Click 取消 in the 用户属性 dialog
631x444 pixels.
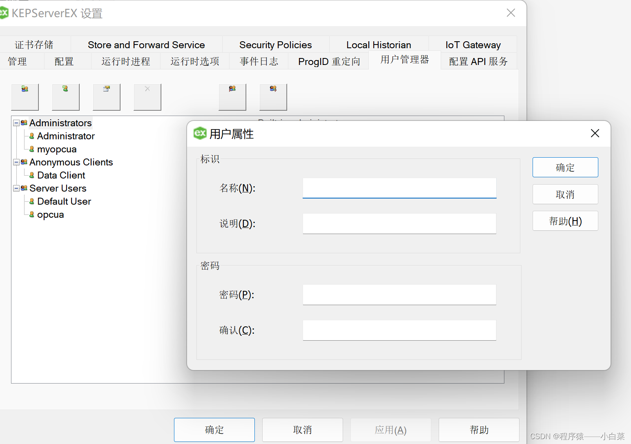pos(565,194)
